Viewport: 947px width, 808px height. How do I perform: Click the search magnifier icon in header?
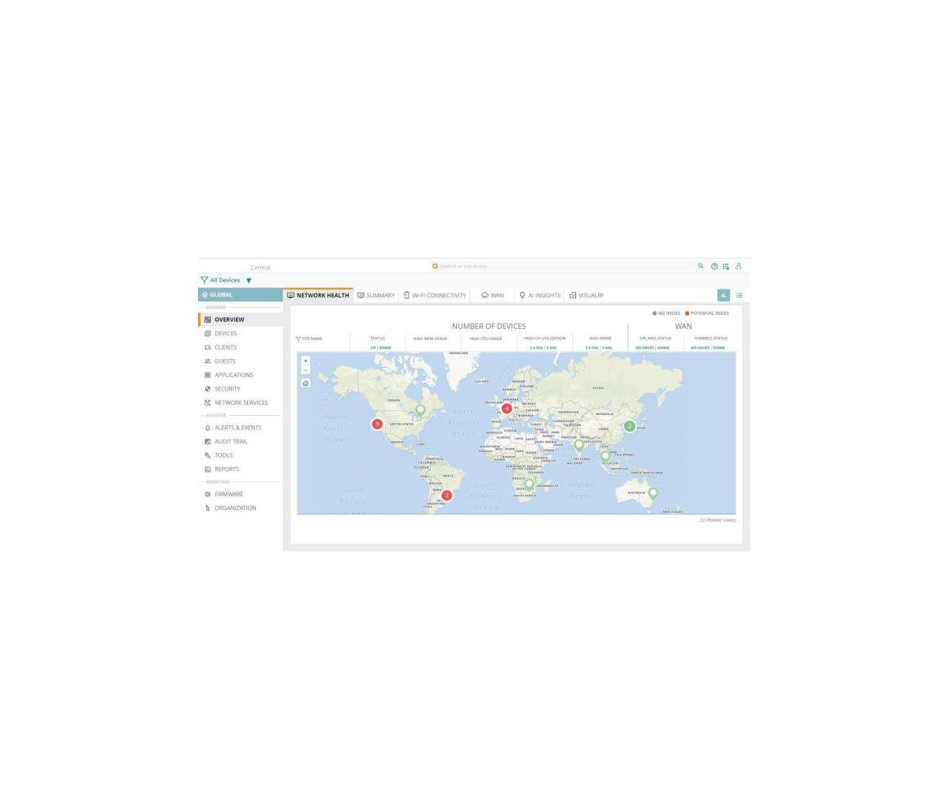coord(701,267)
